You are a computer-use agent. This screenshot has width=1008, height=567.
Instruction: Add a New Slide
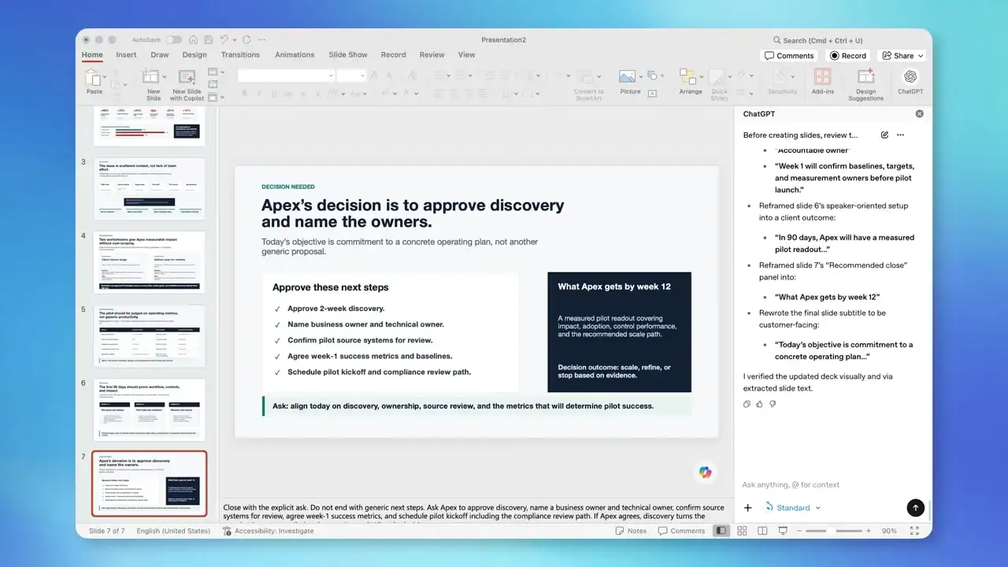(x=152, y=83)
